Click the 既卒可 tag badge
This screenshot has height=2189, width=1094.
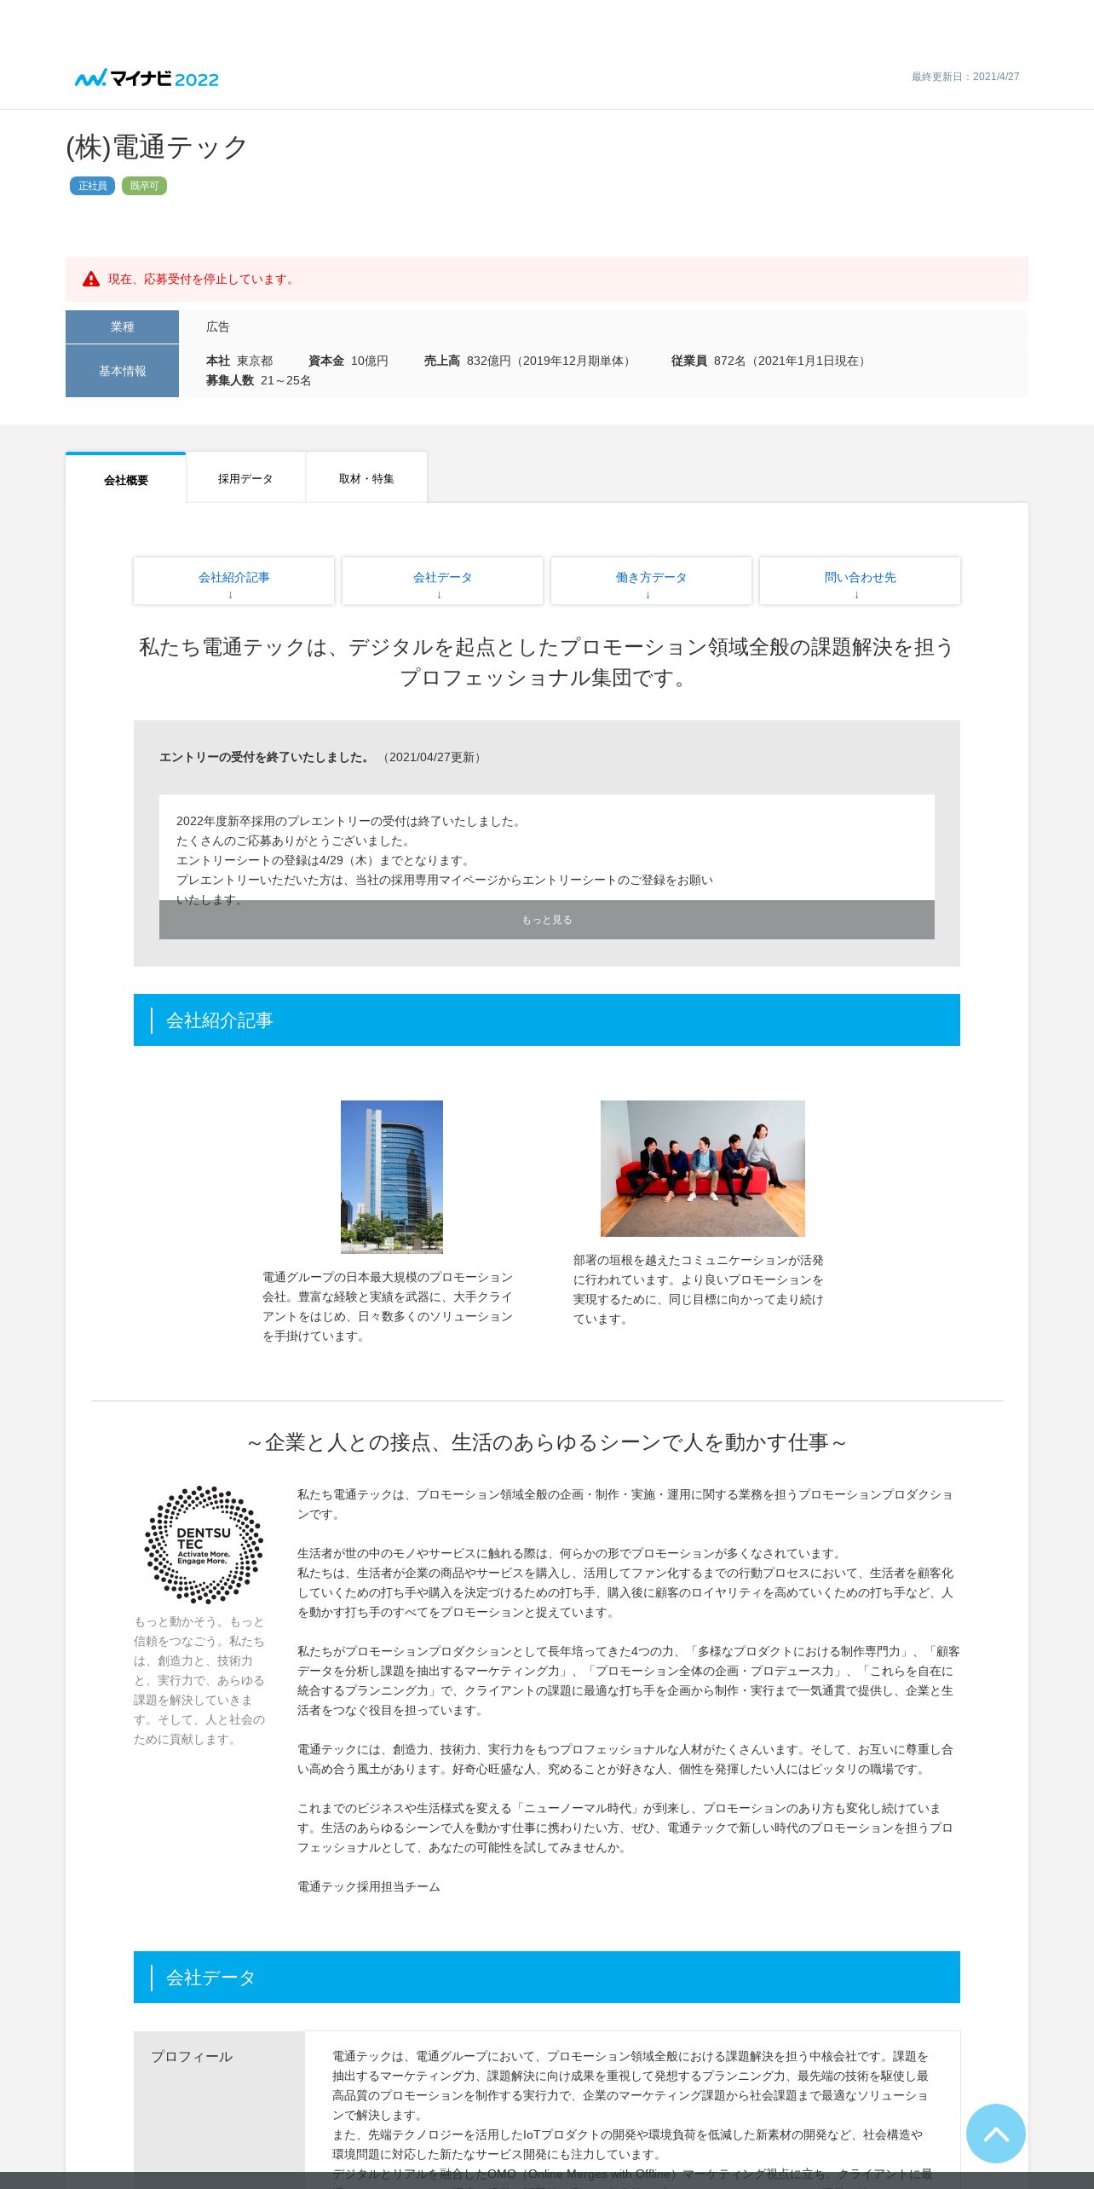[144, 186]
